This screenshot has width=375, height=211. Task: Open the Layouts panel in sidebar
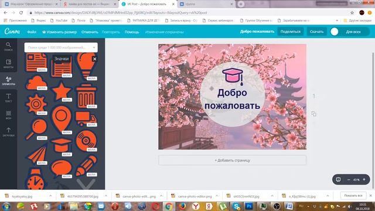click(x=8, y=64)
